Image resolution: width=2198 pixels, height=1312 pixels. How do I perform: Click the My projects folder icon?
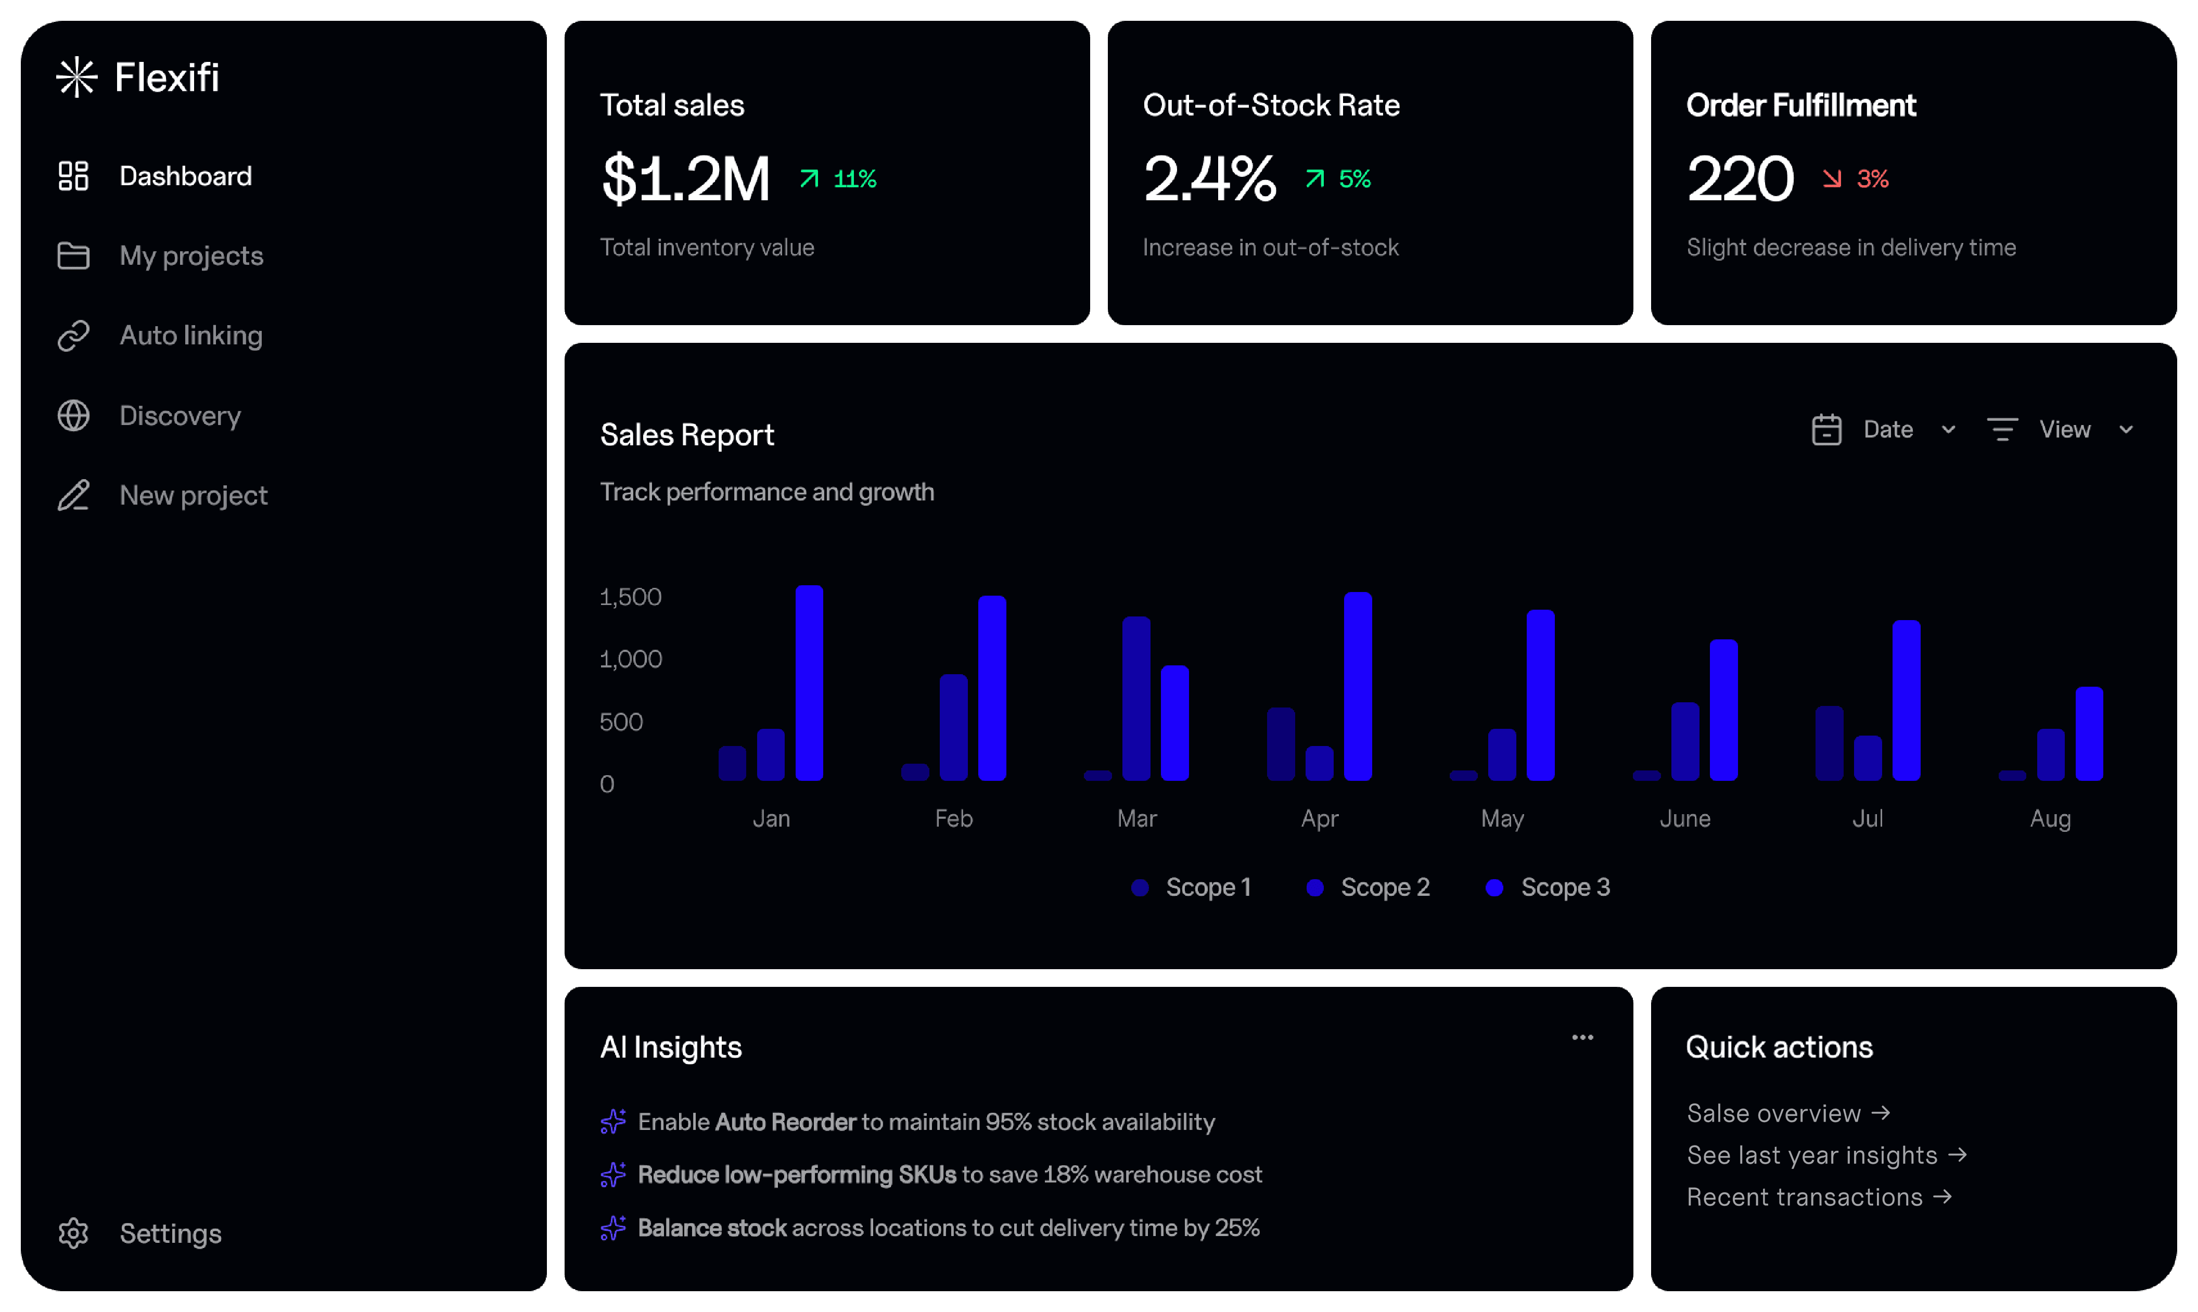click(x=73, y=255)
